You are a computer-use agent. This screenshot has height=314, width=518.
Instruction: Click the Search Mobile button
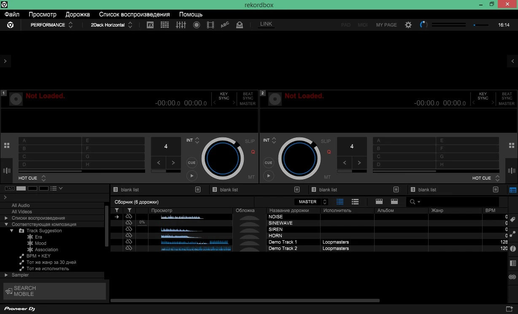coord(55,291)
